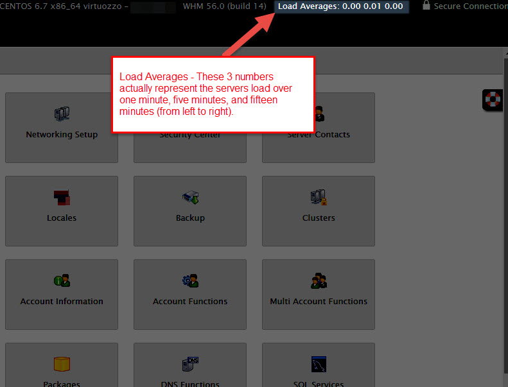This screenshot has width=508, height=387.
Task: Click the Server Contacts person icon
Action: [320, 114]
